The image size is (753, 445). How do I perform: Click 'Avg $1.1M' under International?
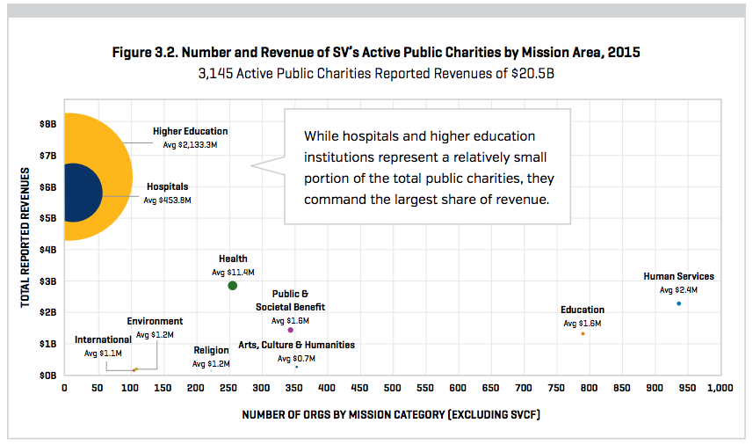coord(103,354)
